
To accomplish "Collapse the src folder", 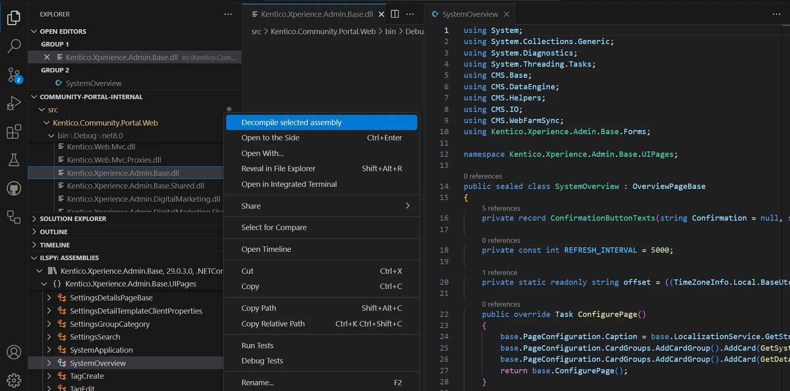I will [x=42, y=109].
